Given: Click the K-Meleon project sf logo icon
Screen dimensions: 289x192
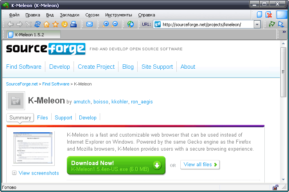Looking at the screenshot, I should [x=16, y=101].
